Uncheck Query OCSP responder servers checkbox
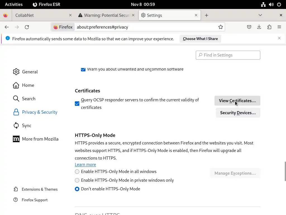 click(x=77, y=104)
